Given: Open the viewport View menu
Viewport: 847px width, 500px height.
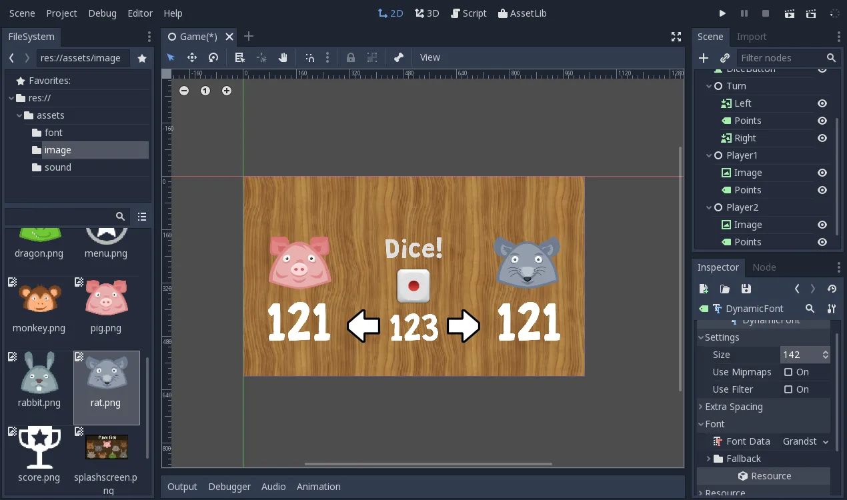Looking at the screenshot, I should point(430,57).
